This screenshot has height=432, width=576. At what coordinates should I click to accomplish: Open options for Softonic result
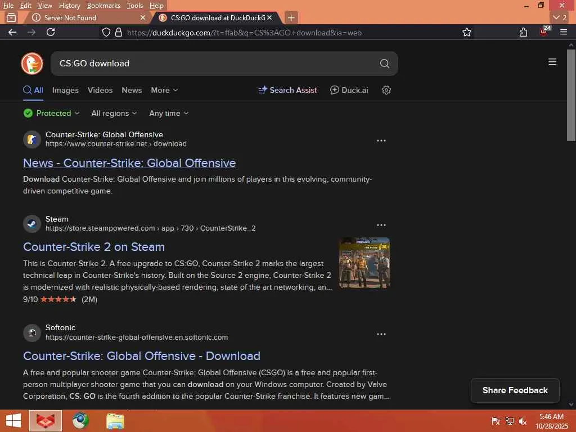coord(381,334)
